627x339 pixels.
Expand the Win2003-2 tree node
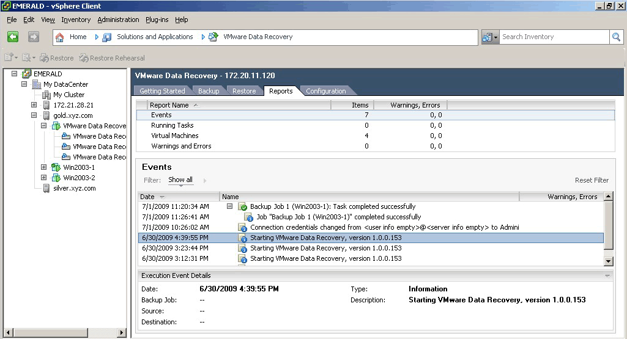(44, 178)
